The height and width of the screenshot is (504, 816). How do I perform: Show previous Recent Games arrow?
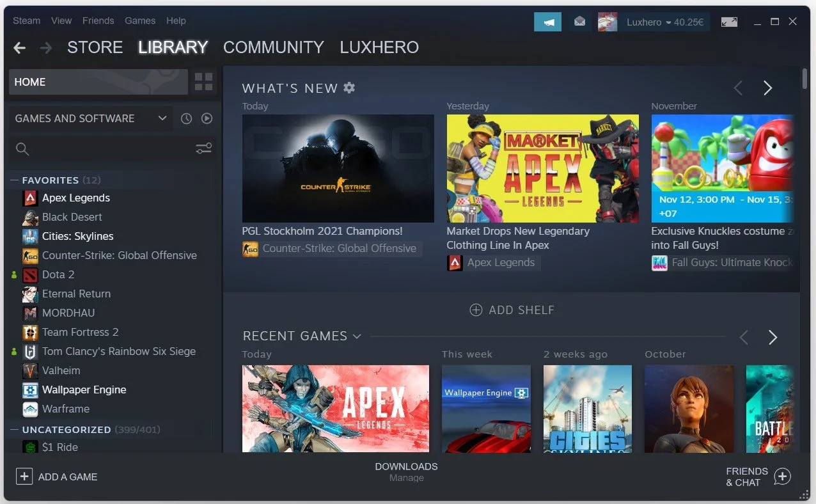[743, 337]
